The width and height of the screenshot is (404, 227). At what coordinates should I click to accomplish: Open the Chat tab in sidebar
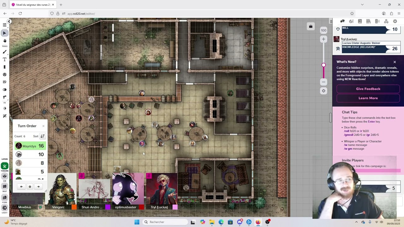click(x=342, y=21)
